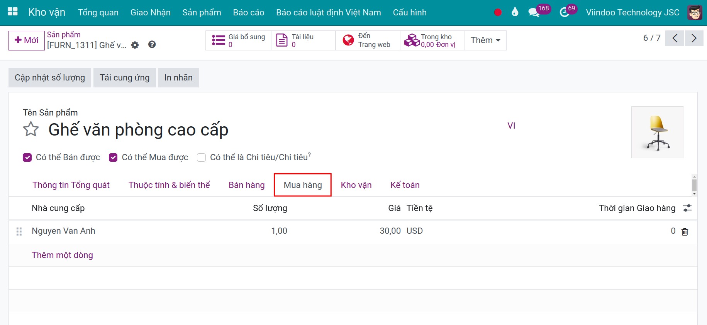Switch to Bán hàng tab
The width and height of the screenshot is (707, 325).
(x=247, y=185)
